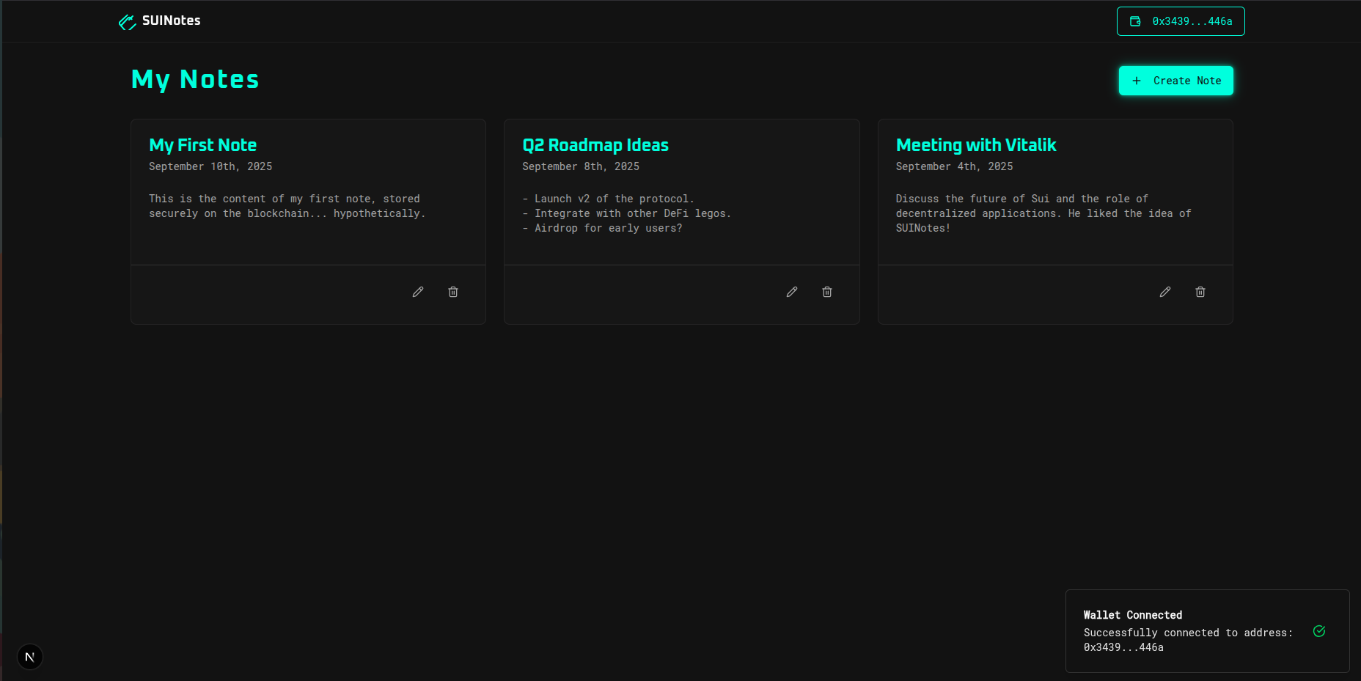Click the Wallet Connected notification title
The height and width of the screenshot is (681, 1361).
1132,615
